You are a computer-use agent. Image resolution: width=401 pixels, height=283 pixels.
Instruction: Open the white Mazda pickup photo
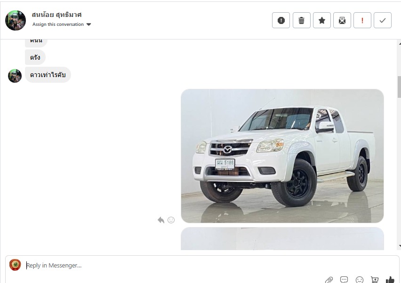point(282,156)
